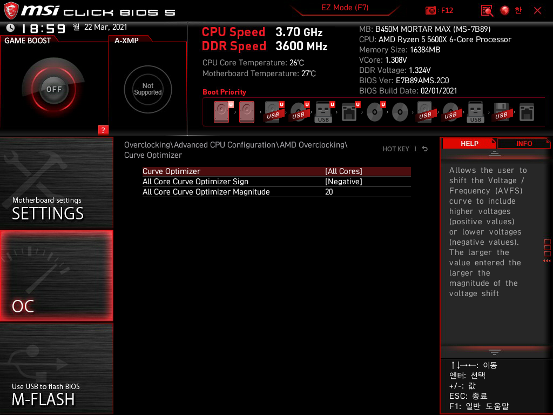Exit the BIOS using the X icon
Screen dimensions: 553x415
click(537, 11)
